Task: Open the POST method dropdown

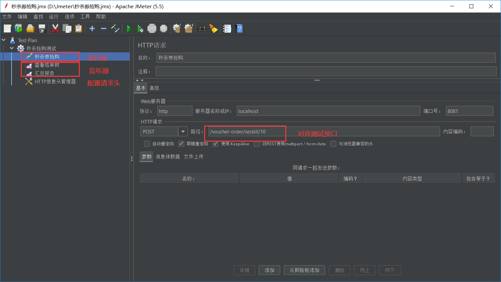Action: (183, 131)
